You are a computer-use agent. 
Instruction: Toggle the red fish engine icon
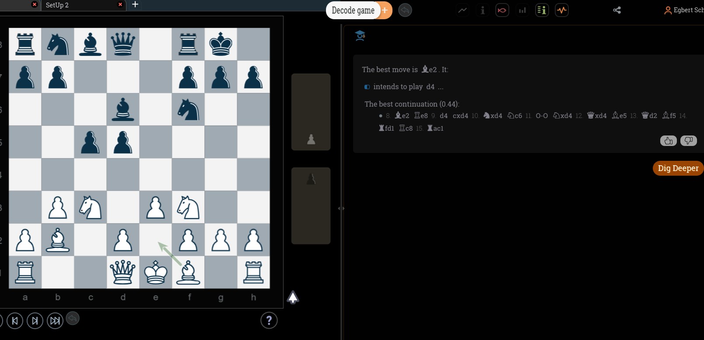tap(502, 10)
